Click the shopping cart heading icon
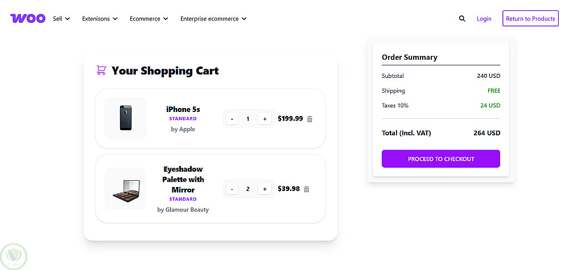Screen dimensions: 569x270 coord(101,70)
